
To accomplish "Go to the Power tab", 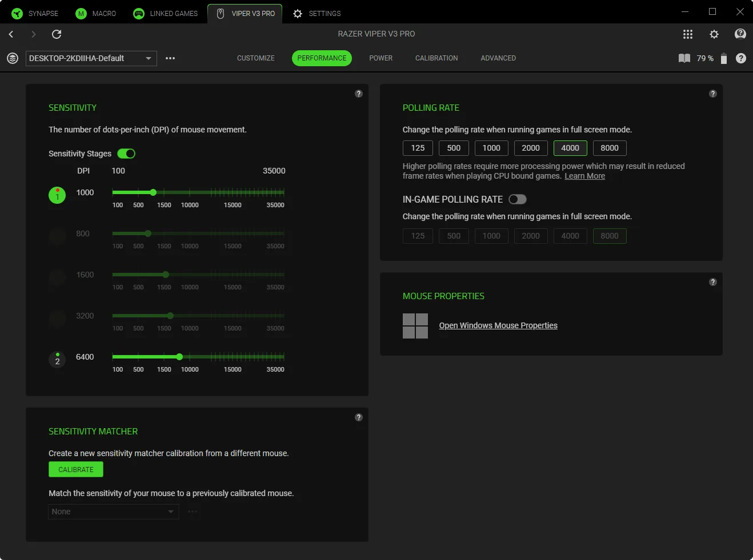I will pos(381,58).
